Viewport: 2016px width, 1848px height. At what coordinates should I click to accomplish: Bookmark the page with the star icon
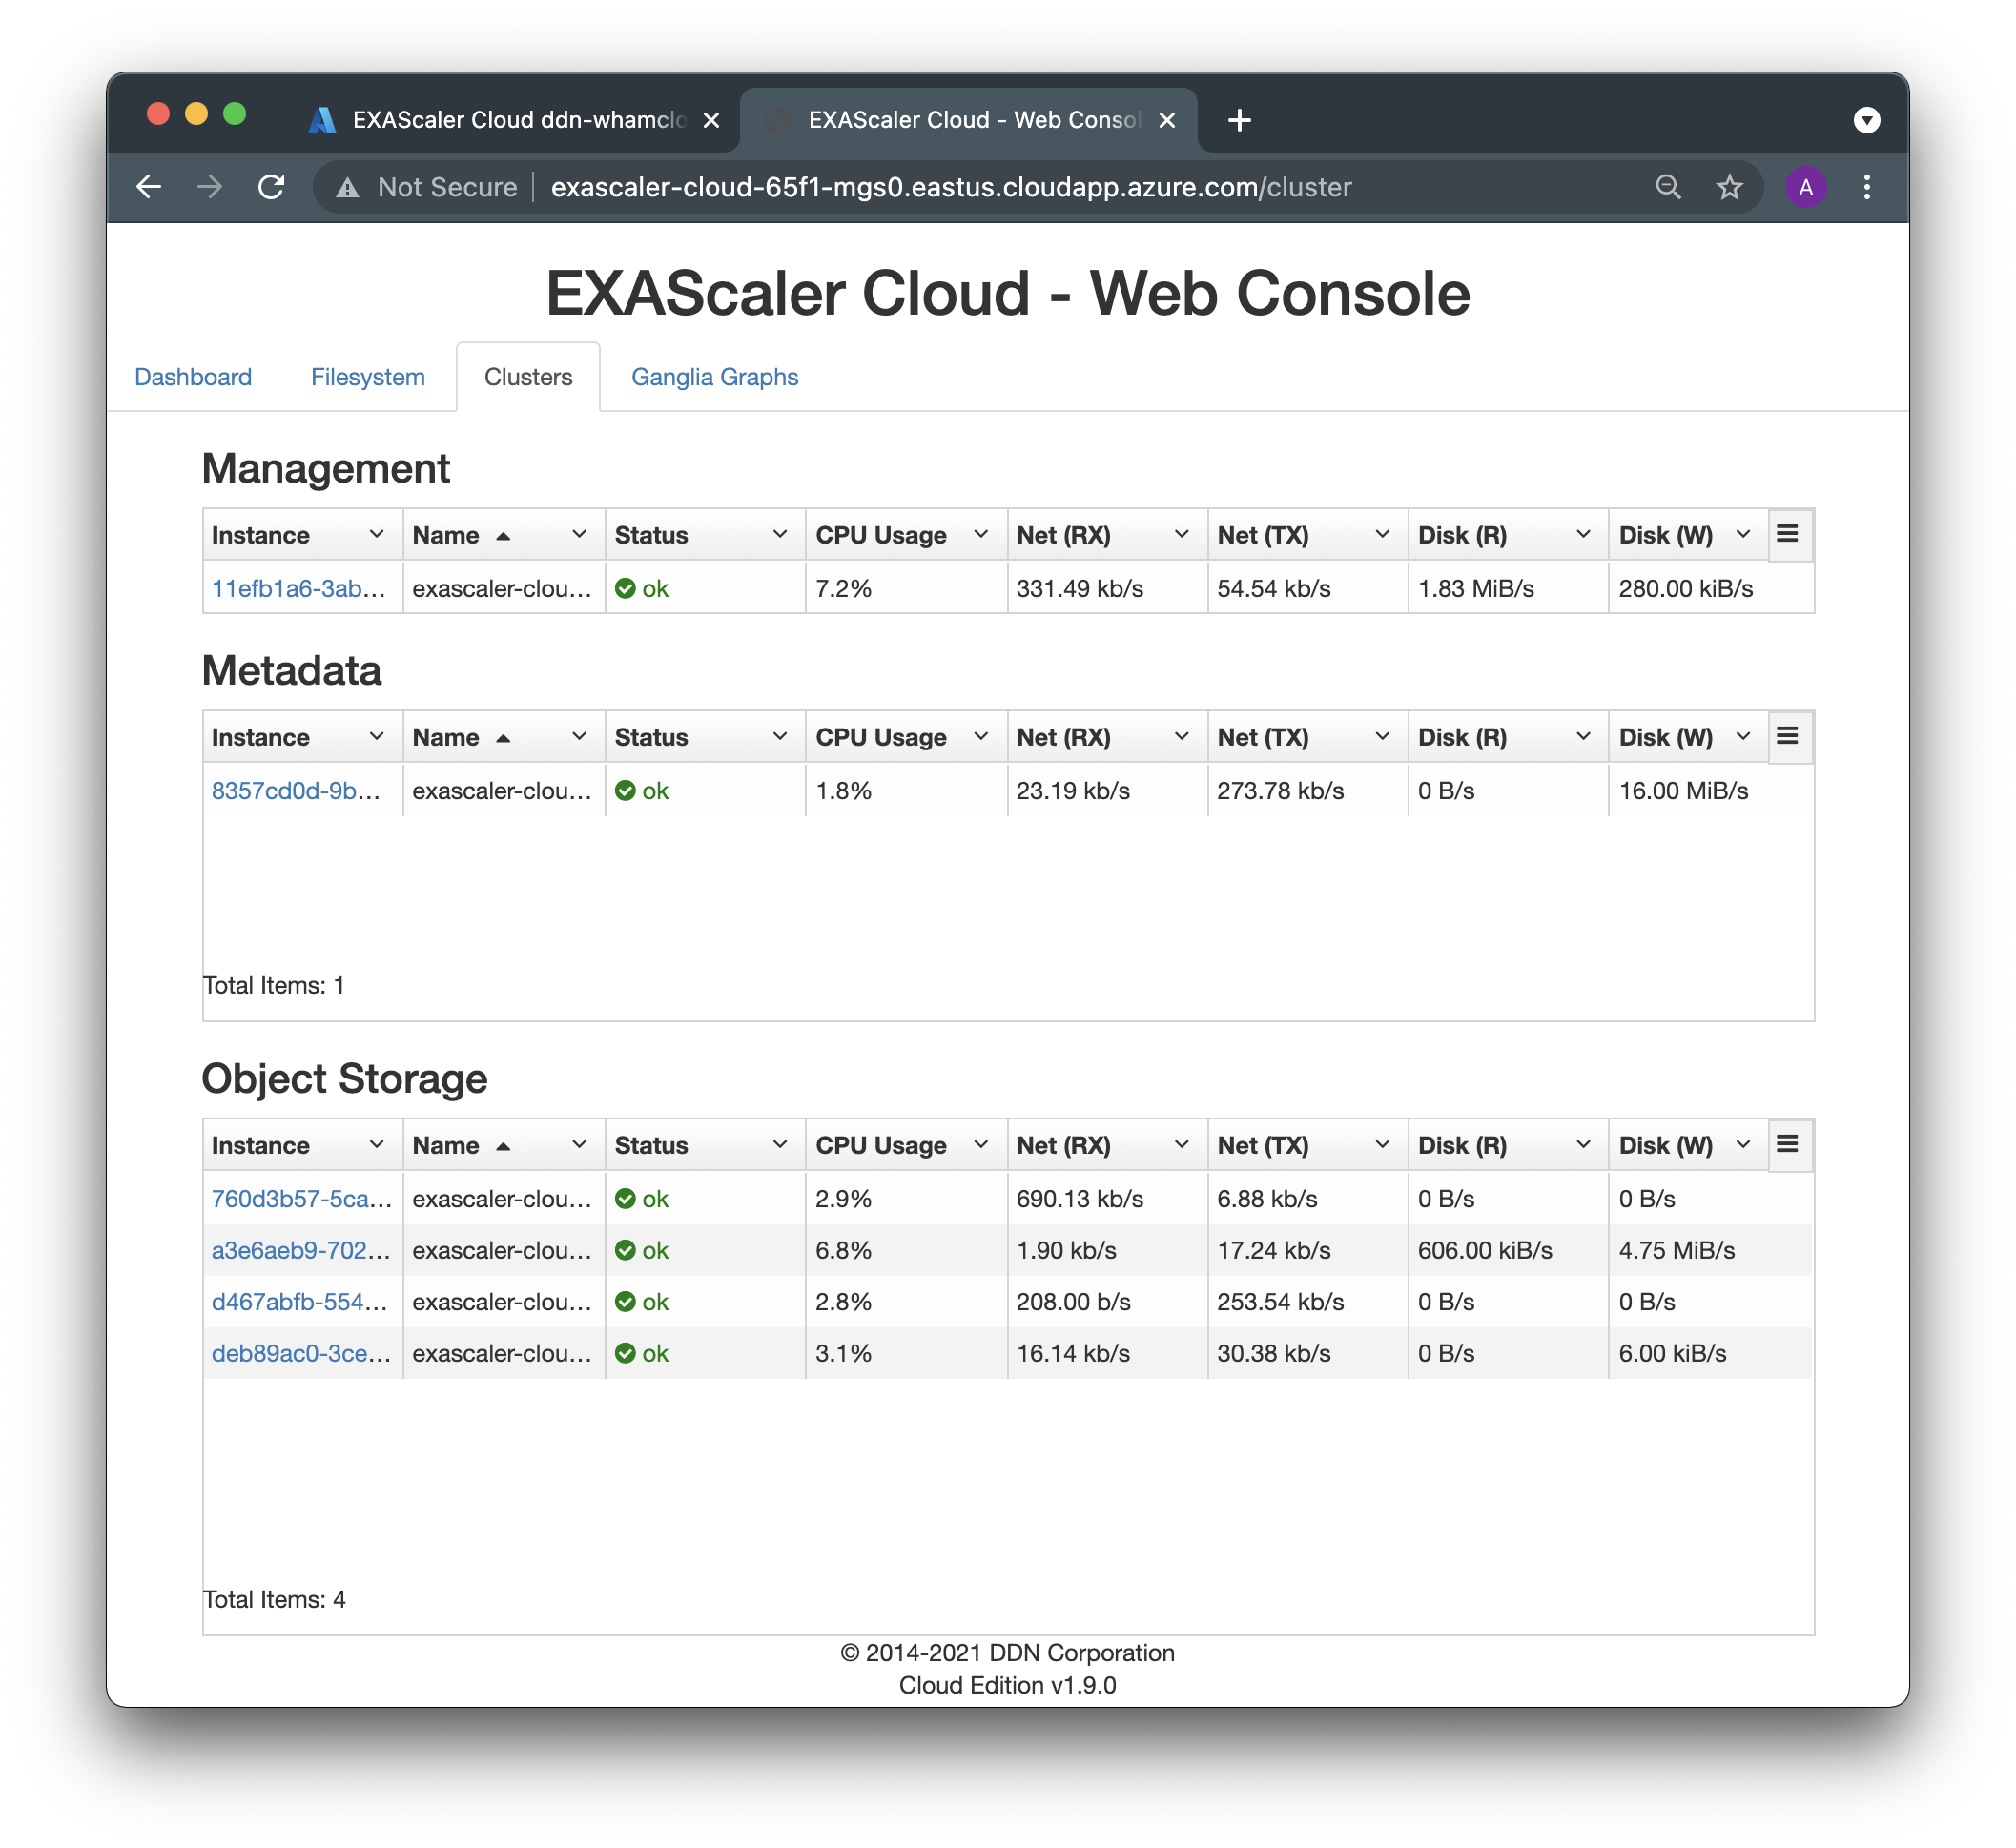click(1729, 187)
